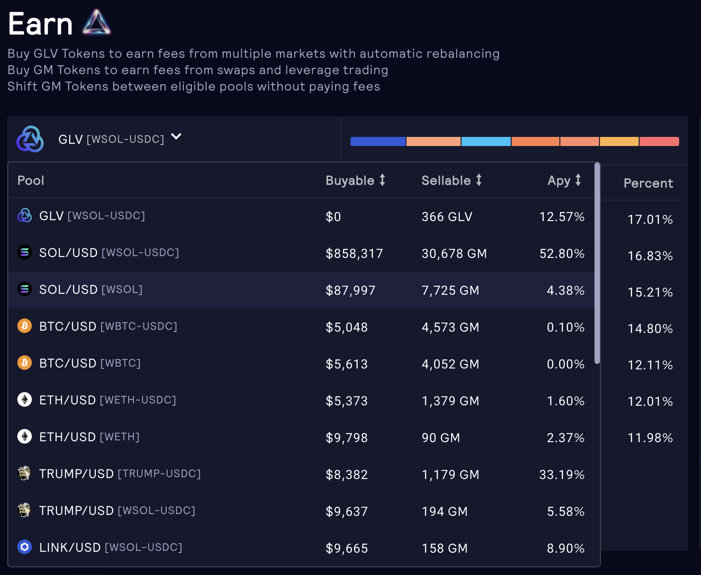Click the GLV logo beside GLV [WSOL-USDC]
Viewport: 701px width, 575px height.
(30, 139)
